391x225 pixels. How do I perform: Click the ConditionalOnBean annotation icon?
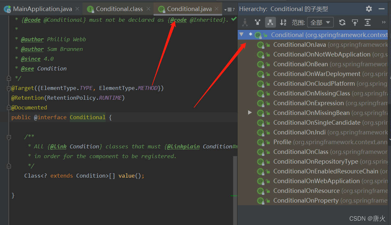tap(260, 64)
